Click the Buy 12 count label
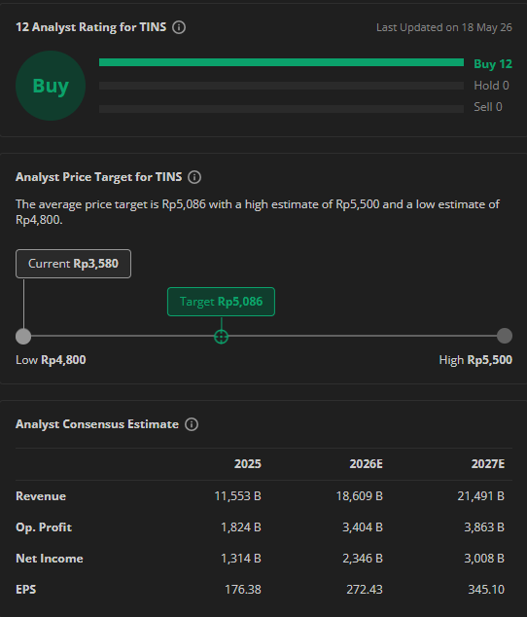The image size is (527, 617). (x=493, y=64)
